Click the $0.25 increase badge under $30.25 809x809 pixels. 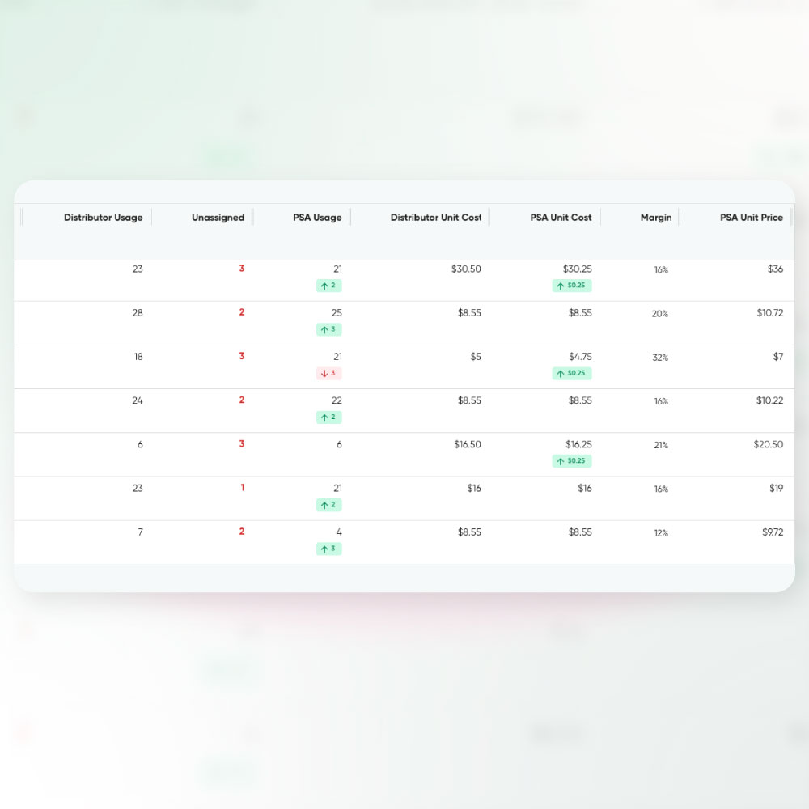coord(572,286)
